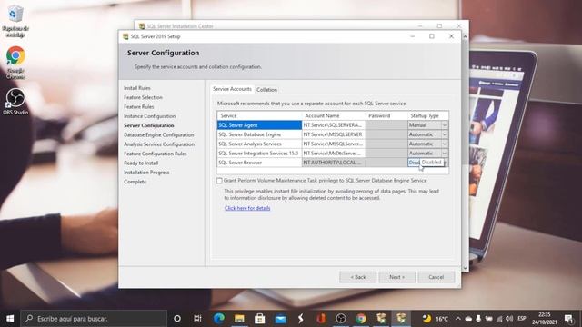Click the Password column header
This screenshot has width=582, height=327.
coord(386,115)
